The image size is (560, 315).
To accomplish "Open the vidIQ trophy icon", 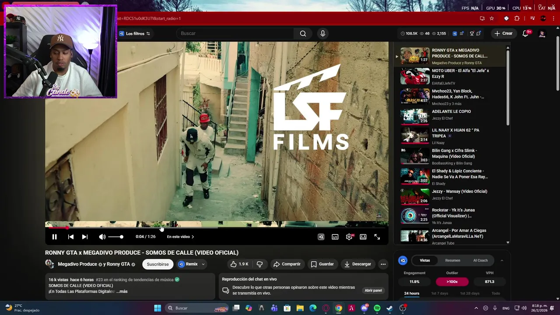I will (472, 34).
